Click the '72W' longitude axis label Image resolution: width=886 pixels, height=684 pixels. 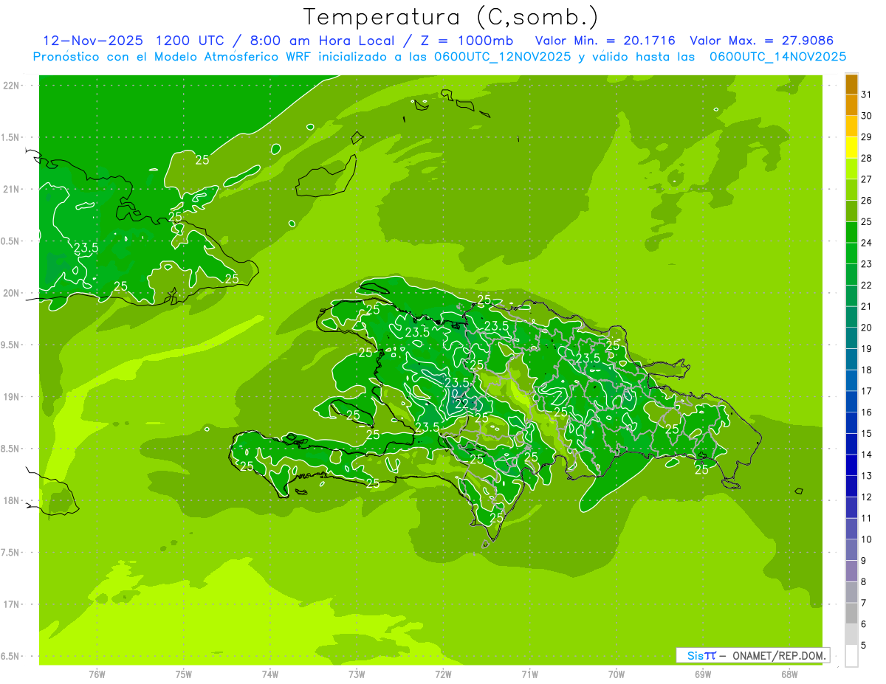coord(443,674)
